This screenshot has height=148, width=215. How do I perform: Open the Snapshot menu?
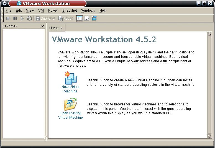click(x=70, y=11)
